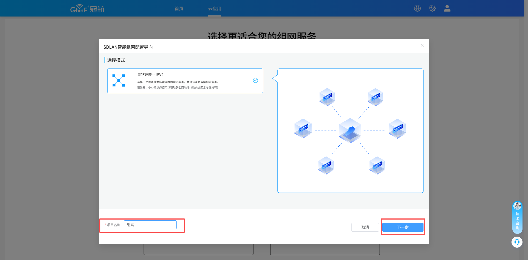This screenshot has height=260, width=528.
Task: Click the 下一步 button
Action: tap(403, 227)
